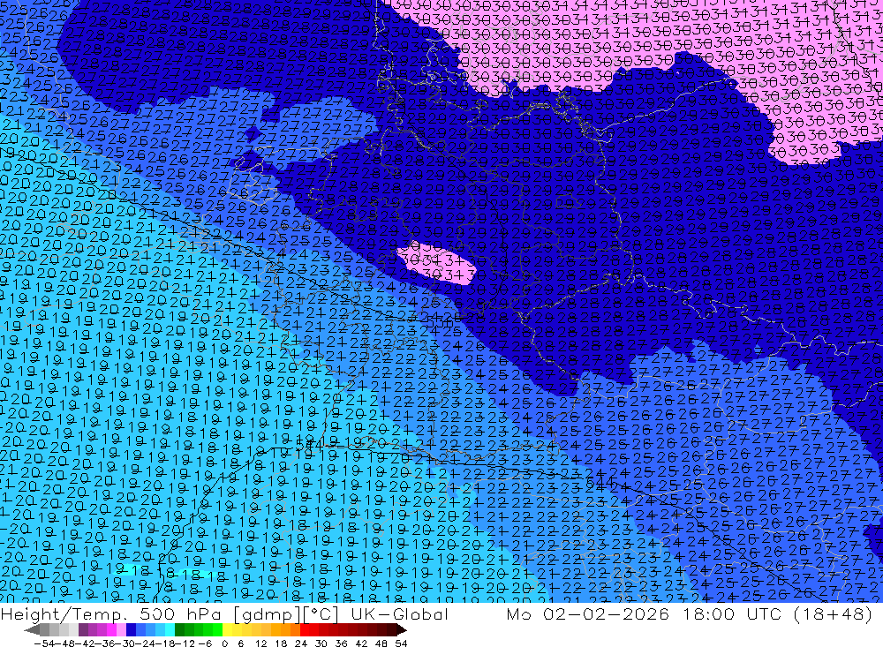Click the dark blue legend swatch above -30
Image resolution: width=883 pixels, height=647 pixels.
[x=131, y=630]
